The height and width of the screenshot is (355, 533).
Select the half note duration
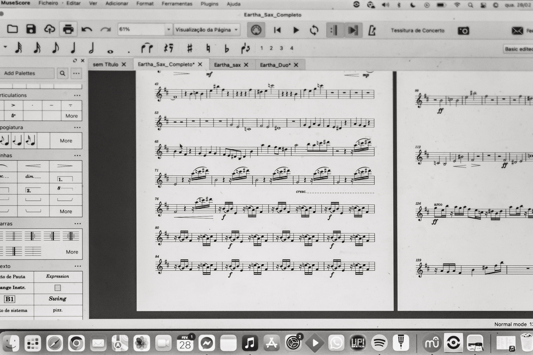(x=91, y=48)
